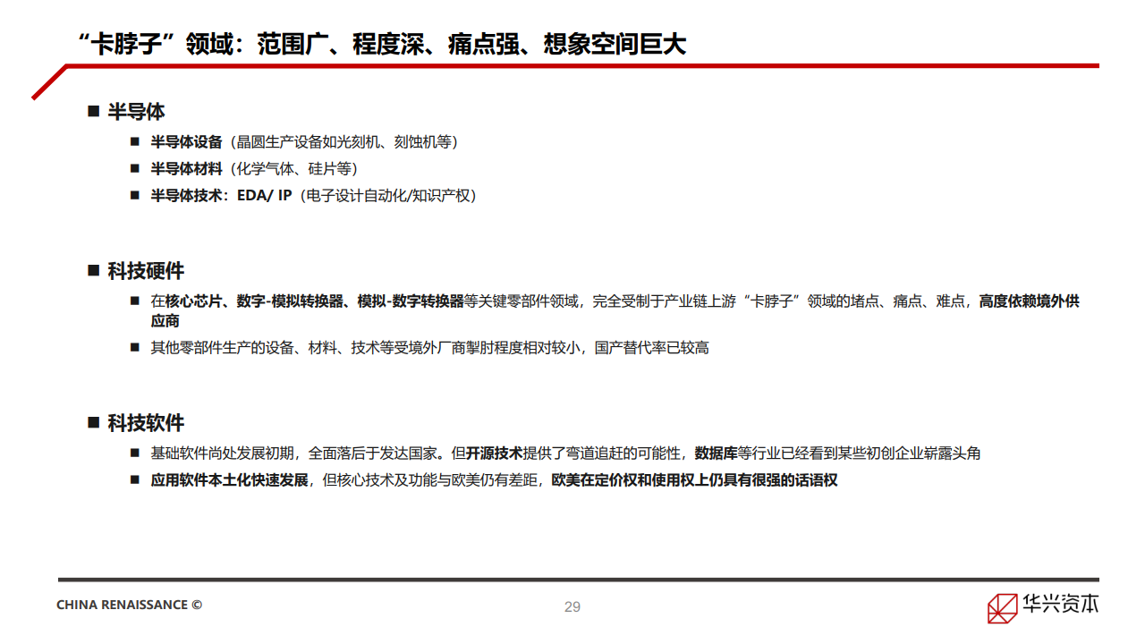Image resolution: width=1145 pixels, height=644 pixels.
Task: Click the CHINA RENAISSANCE © footer text
Action: [x=129, y=605]
